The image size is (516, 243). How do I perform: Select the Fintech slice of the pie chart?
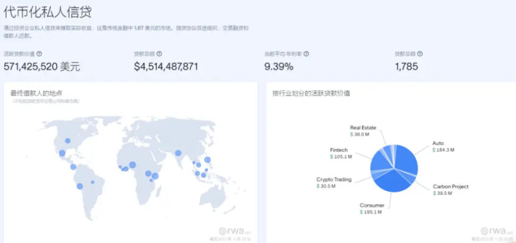[x=381, y=160]
